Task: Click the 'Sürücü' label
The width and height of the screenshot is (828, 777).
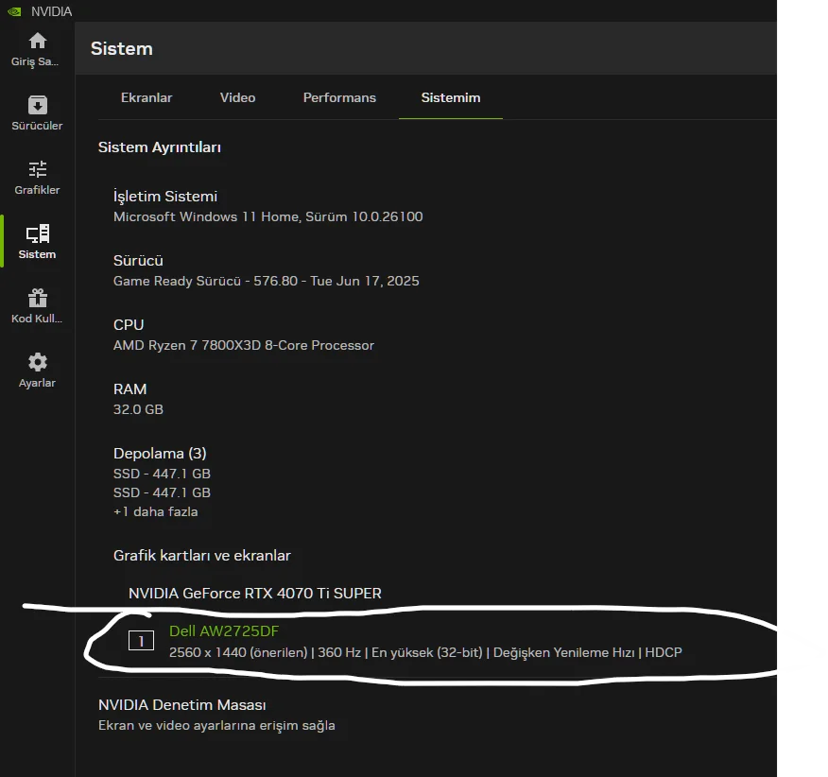Action: click(138, 260)
